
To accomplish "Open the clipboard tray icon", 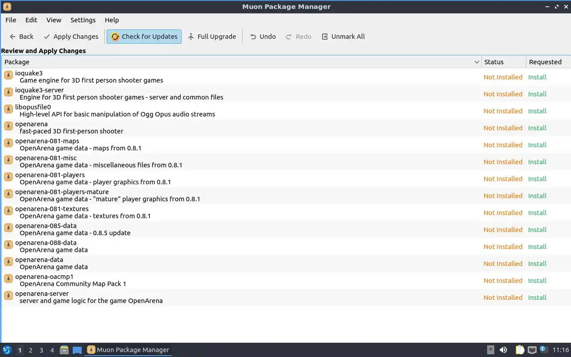I will [520, 350].
